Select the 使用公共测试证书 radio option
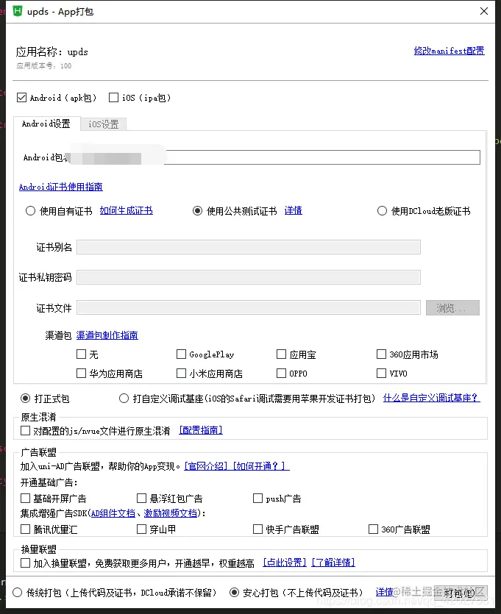This screenshot has height=614, width=501. [x=197, y=211]
